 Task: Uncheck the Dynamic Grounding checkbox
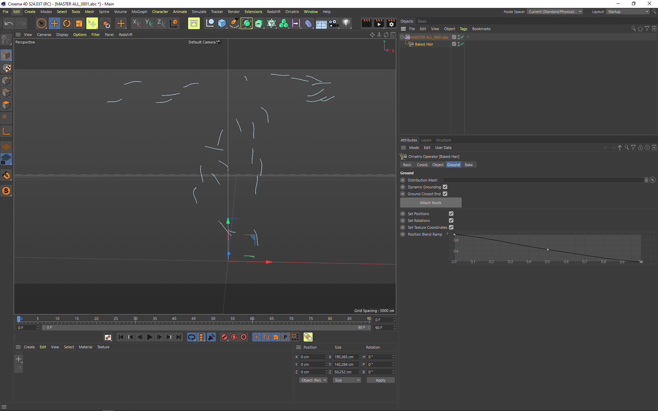(445, 187)
